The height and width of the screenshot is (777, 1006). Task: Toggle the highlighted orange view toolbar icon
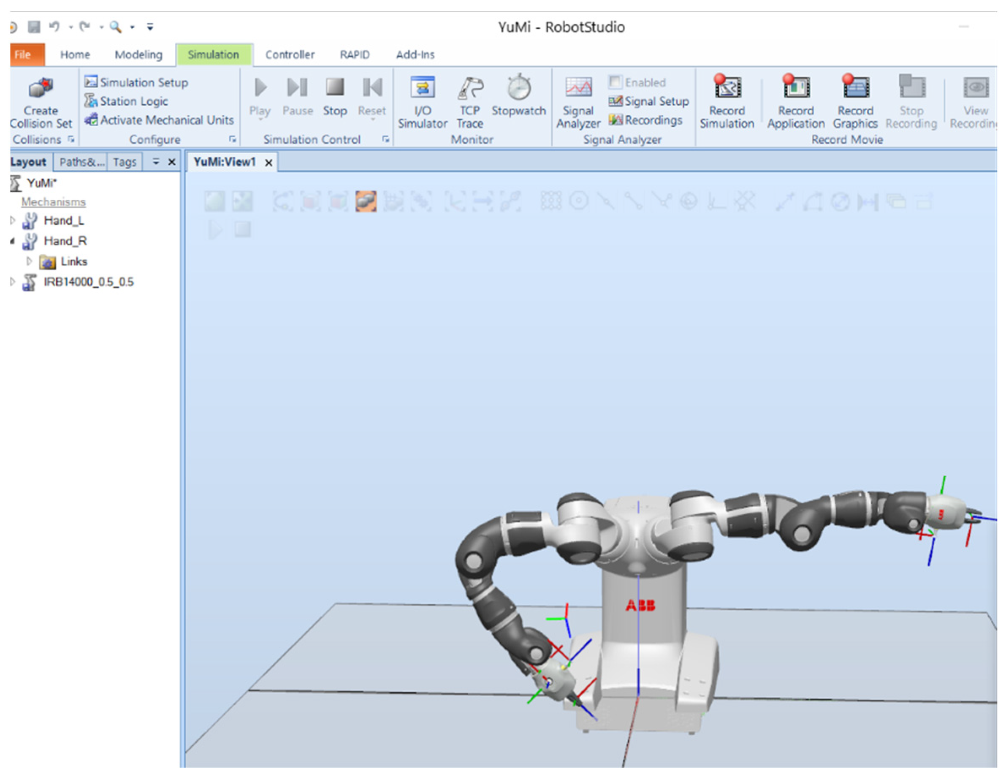(366, 201)
